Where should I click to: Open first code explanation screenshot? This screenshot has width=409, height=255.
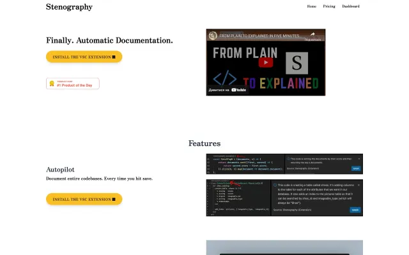point(284,164)
